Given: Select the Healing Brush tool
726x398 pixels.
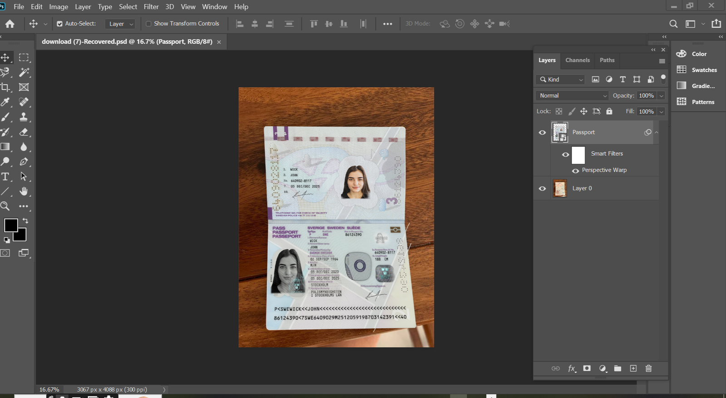Looking at the screenshot, I should point(24,102).
